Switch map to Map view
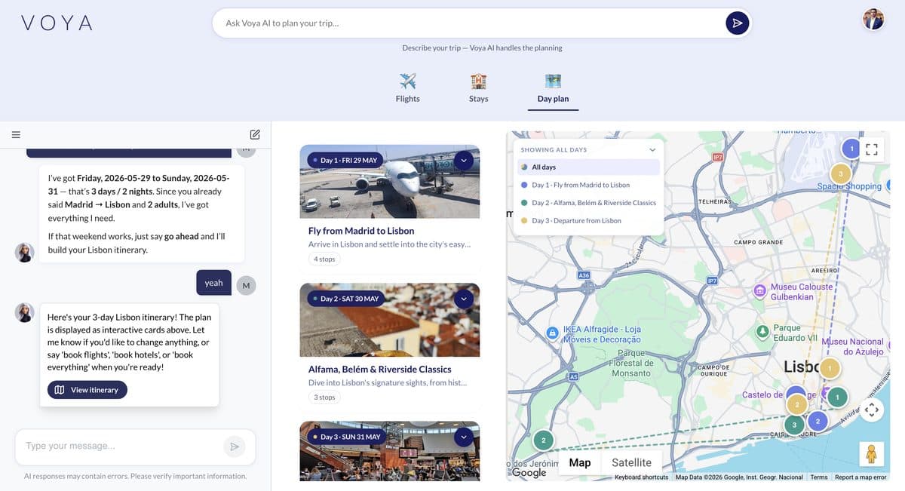 580,462
